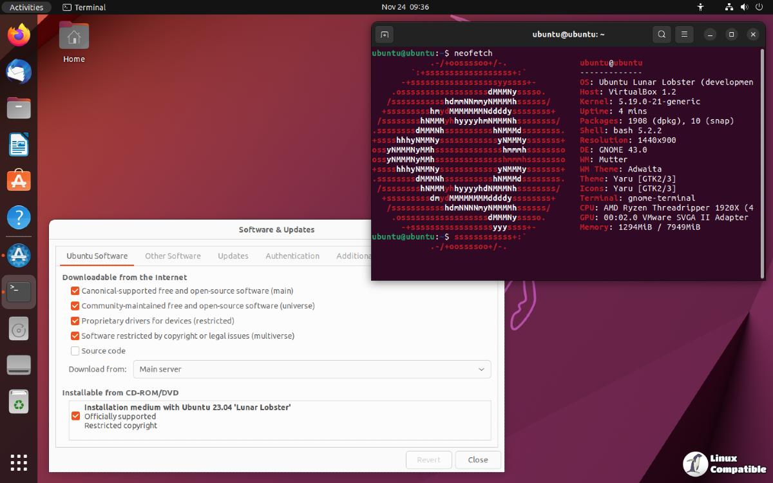Enable the Source code checkbox
Image resolution: width=773 pixels, height=483 pixels.
tap(75, 351)
